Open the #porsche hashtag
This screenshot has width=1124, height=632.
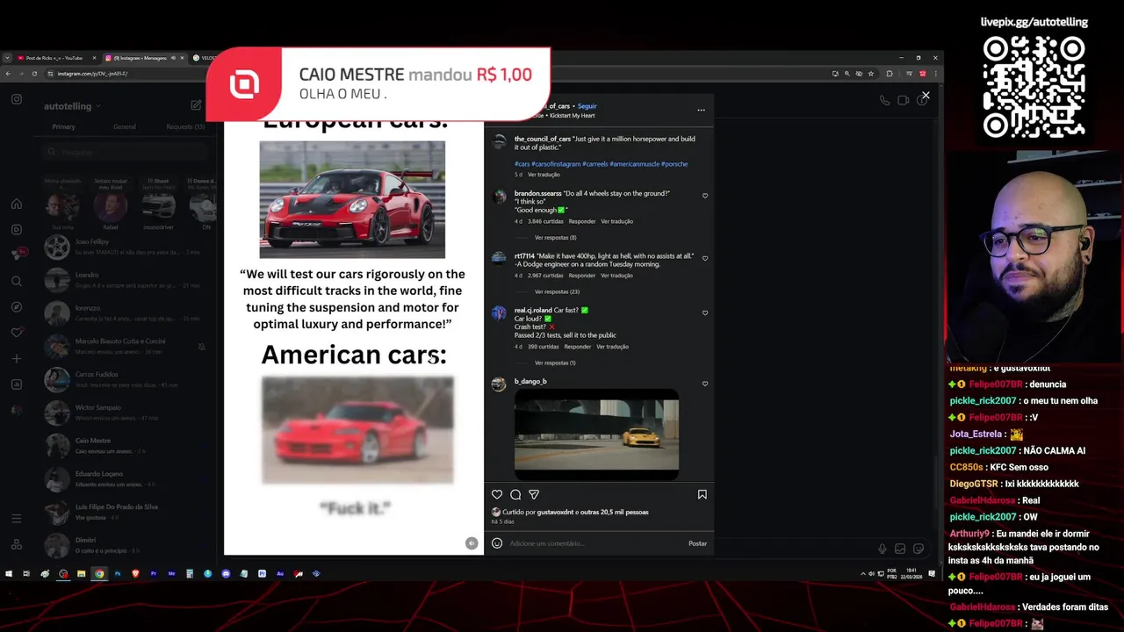coord(674,164)
